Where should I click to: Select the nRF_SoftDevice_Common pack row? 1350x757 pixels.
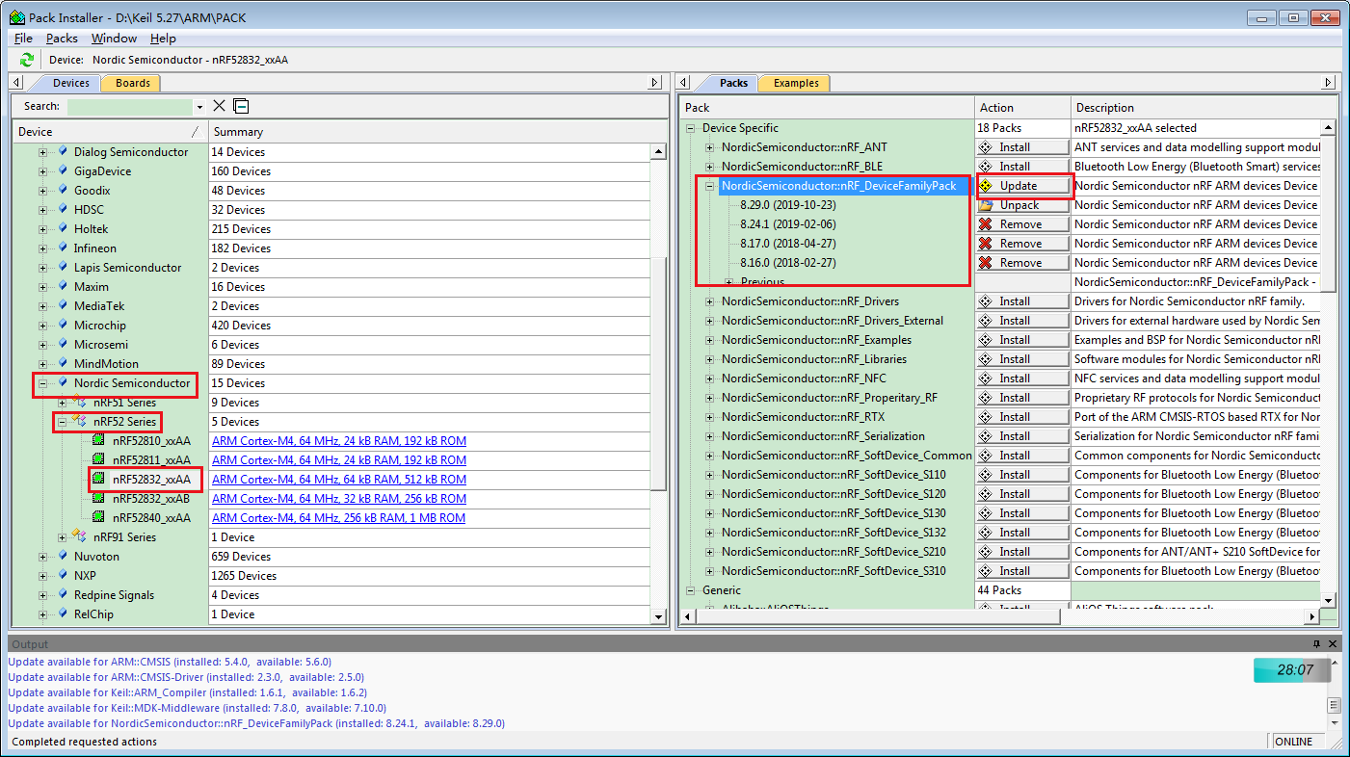pos(846,456)
